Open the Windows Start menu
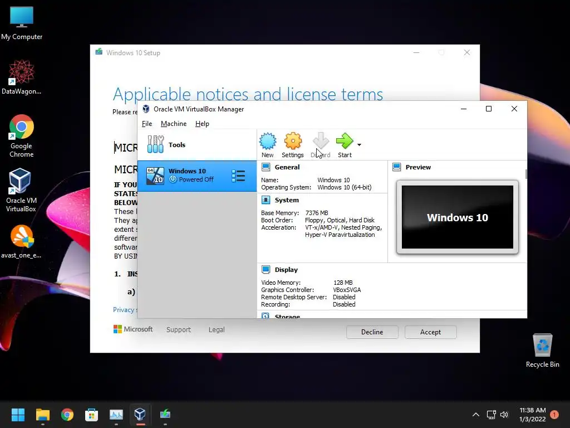The width and height of the screenshot is (570, 428). pyautogui.click(x=18, y=415)
